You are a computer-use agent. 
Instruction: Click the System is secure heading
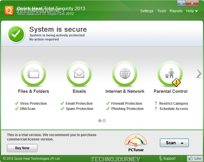point(58,29)
